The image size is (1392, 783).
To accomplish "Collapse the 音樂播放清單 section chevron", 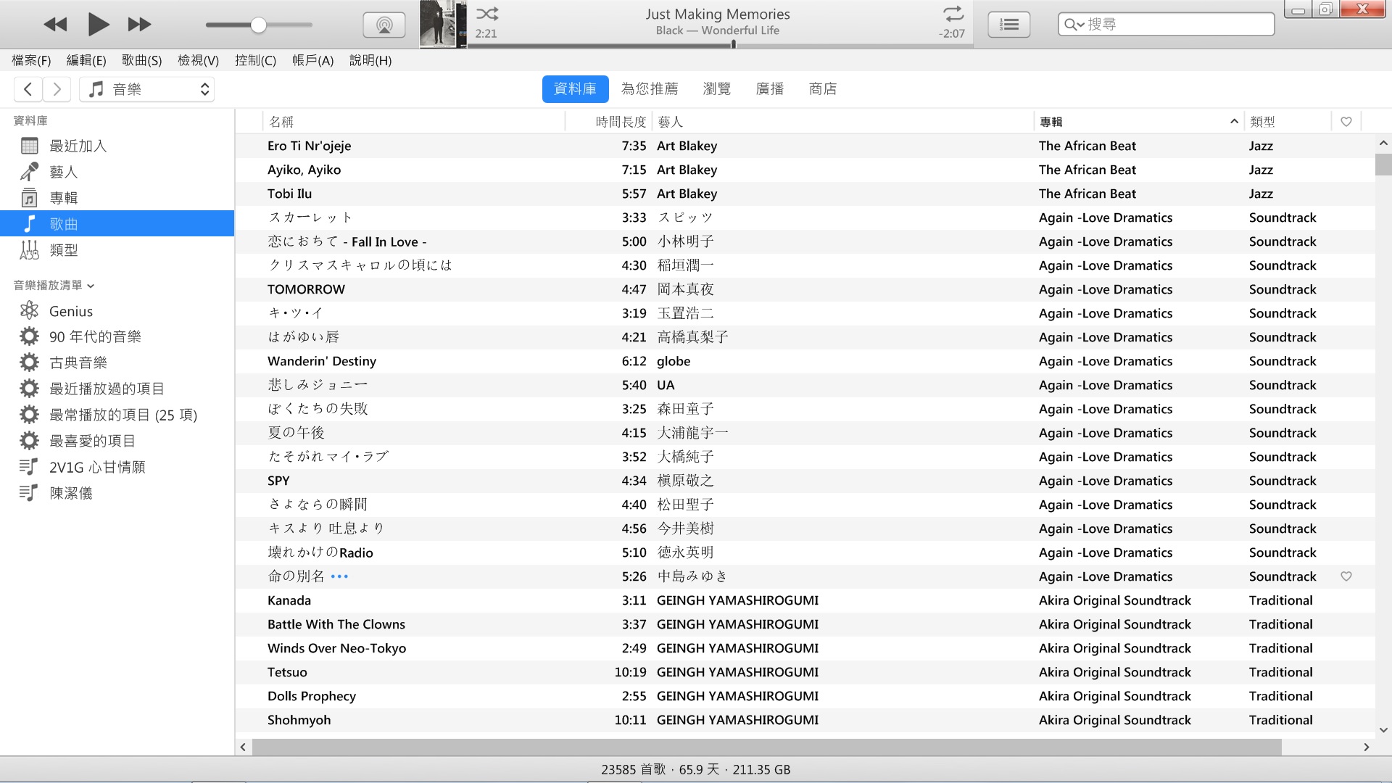I will click(x=91, y=286).
